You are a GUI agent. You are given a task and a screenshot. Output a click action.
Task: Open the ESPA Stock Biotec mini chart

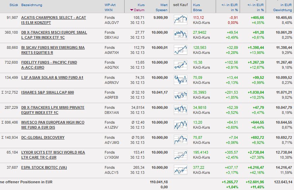coord(181,170)
